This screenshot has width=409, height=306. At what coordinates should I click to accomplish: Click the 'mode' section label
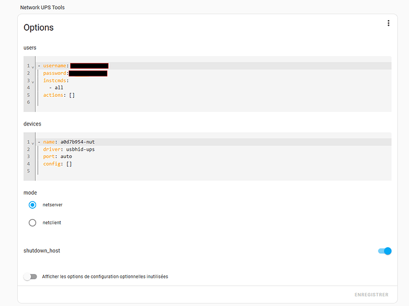(30, 193)
